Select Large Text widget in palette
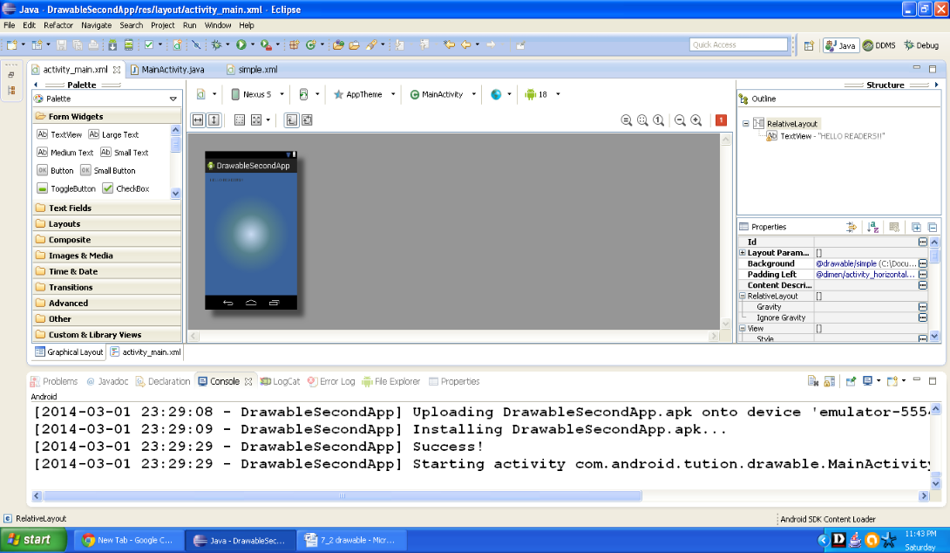950x553 pixels. coord(113,134)
